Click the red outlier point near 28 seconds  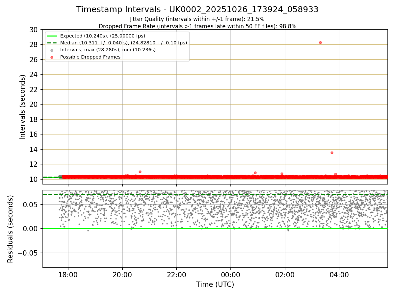coord(320,42)
